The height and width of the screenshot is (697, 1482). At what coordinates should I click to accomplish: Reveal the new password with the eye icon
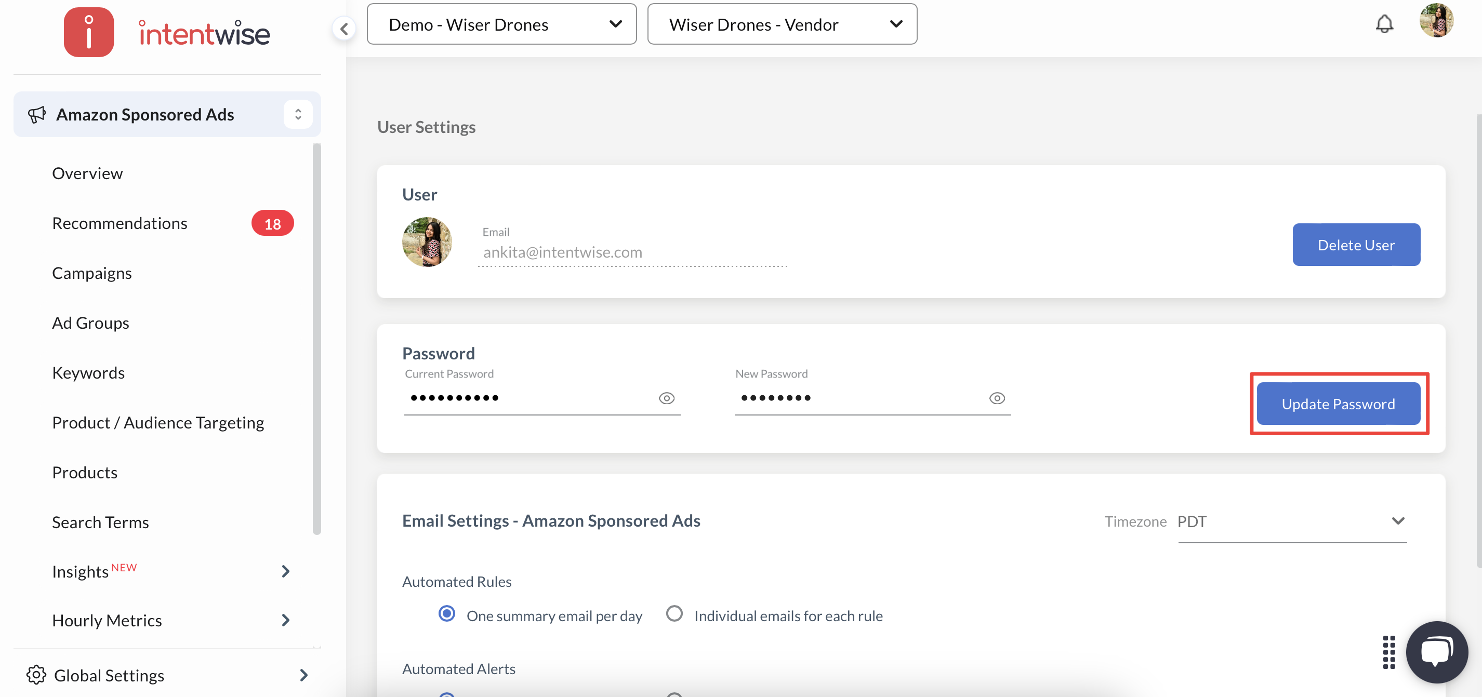click(x=997, y=398)
